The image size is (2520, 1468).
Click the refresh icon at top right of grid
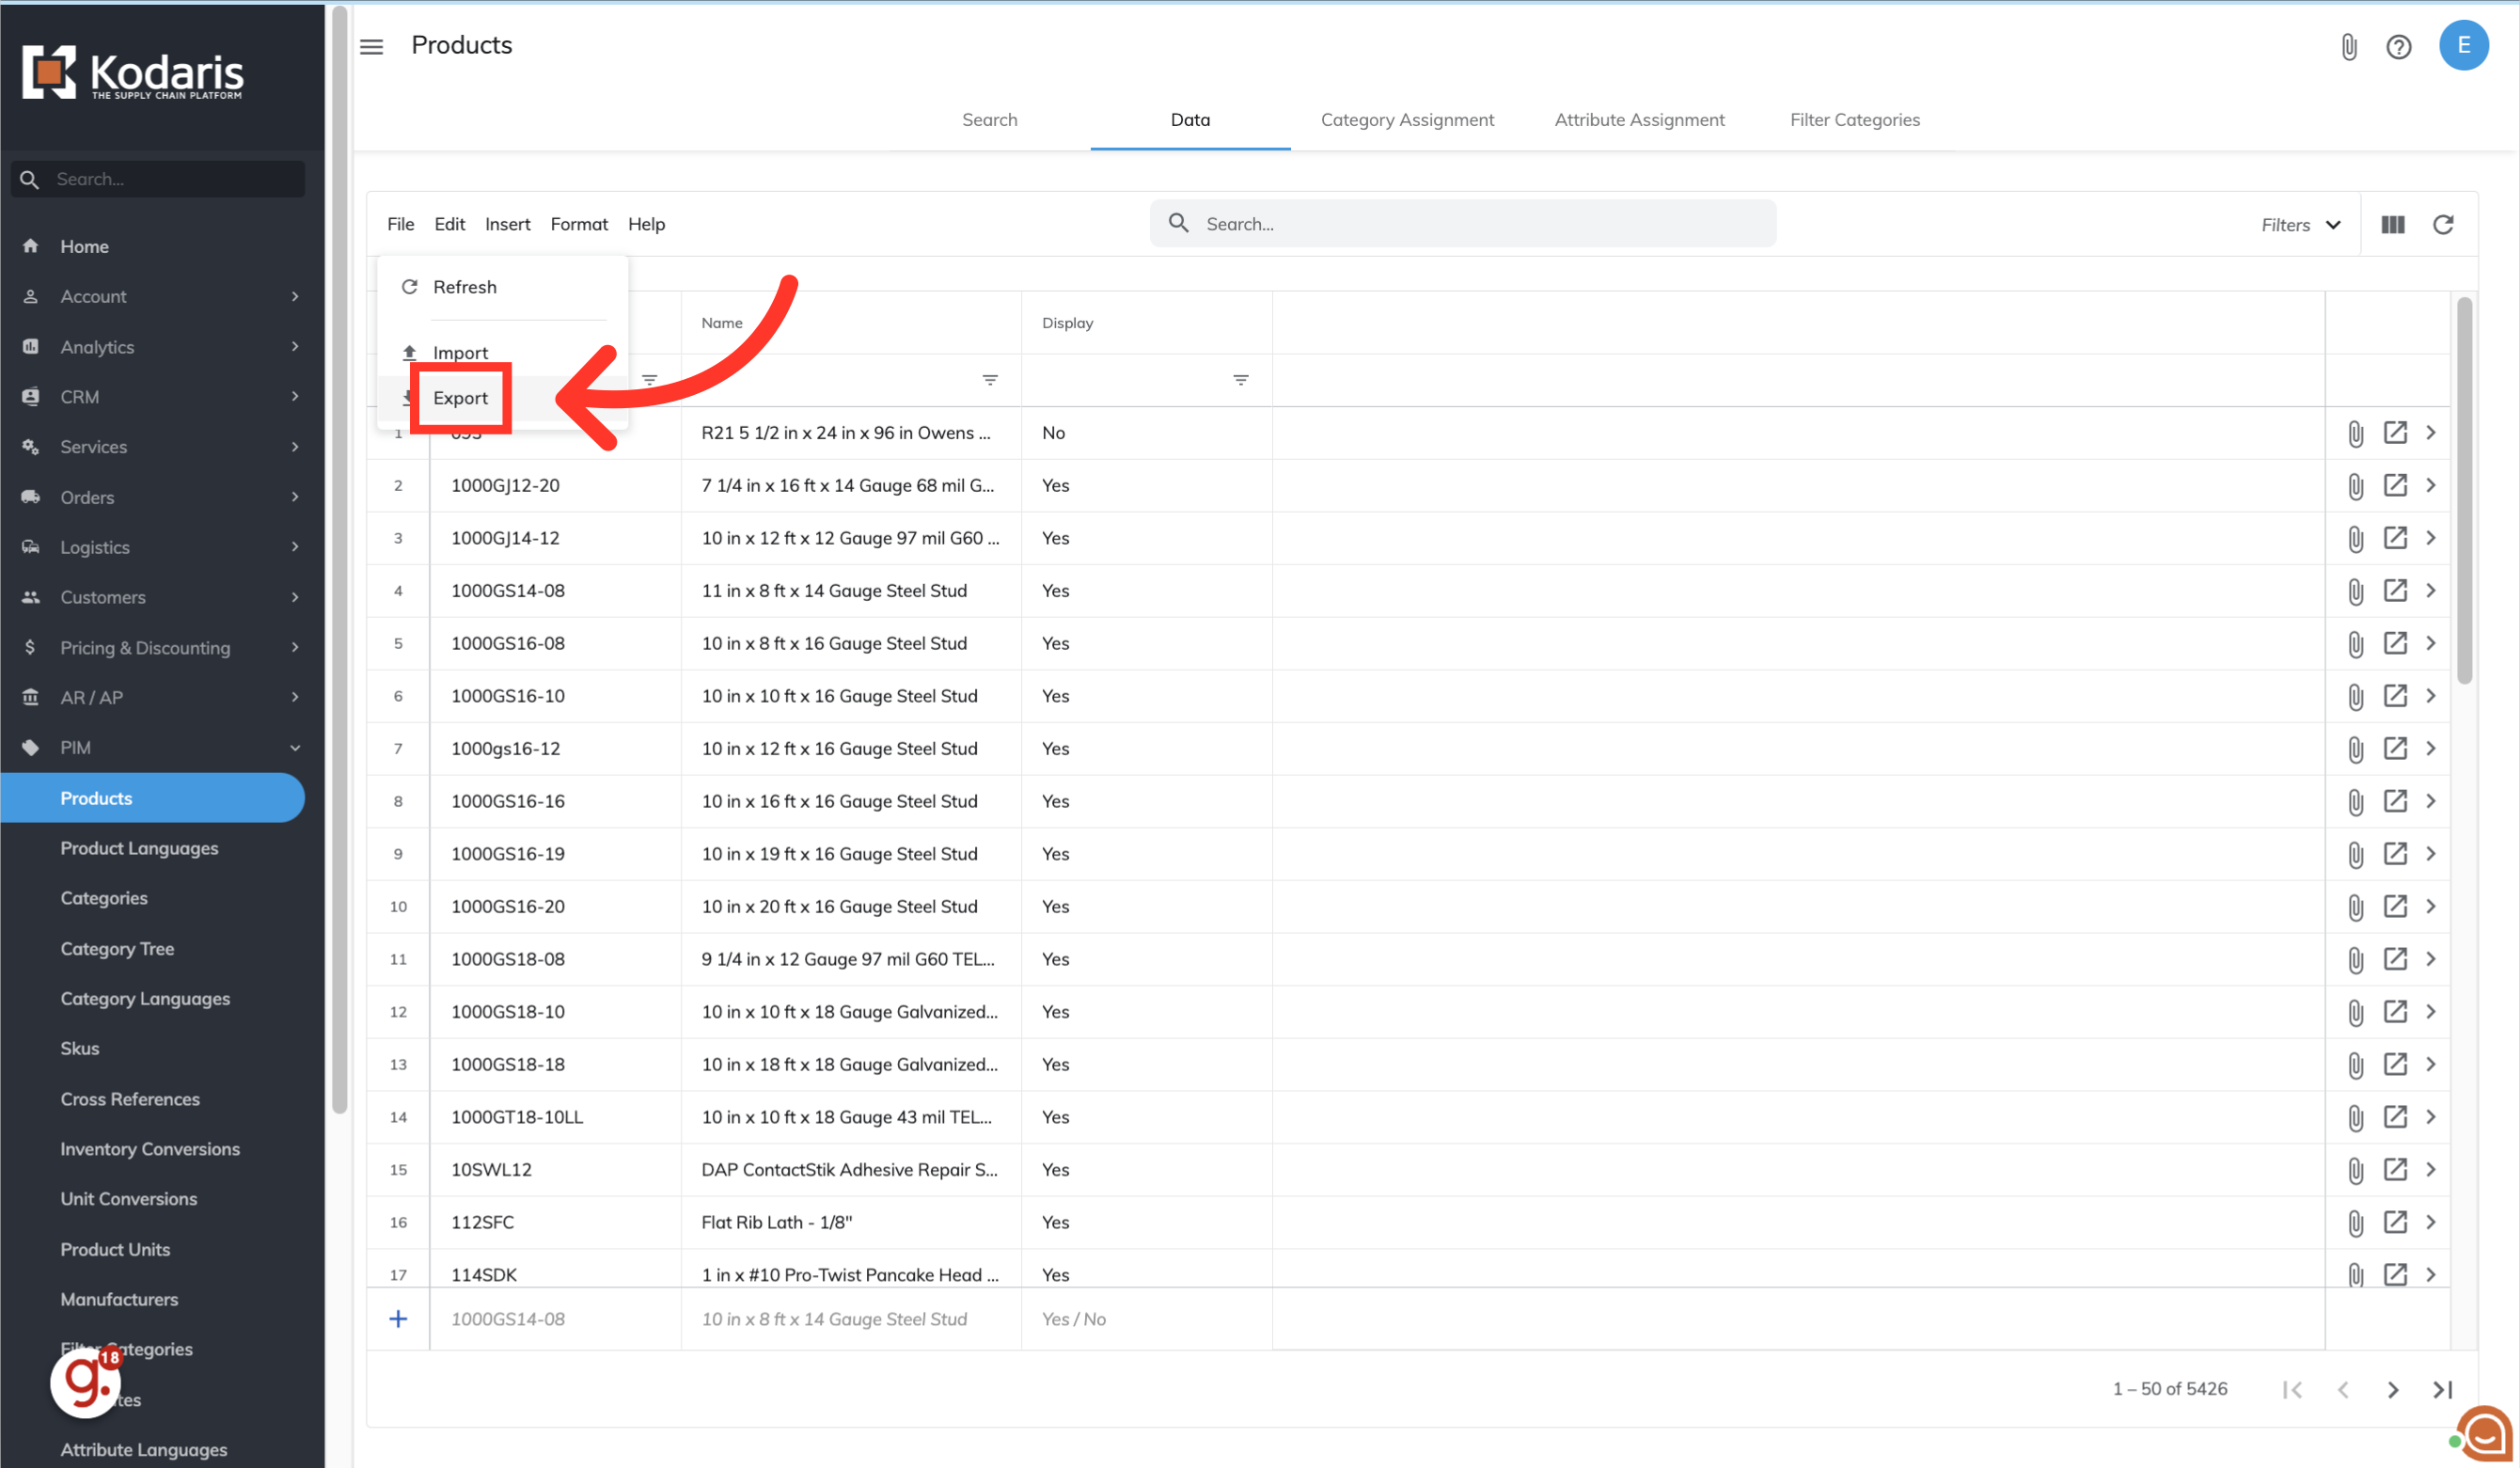click(x=2443, y=225)
